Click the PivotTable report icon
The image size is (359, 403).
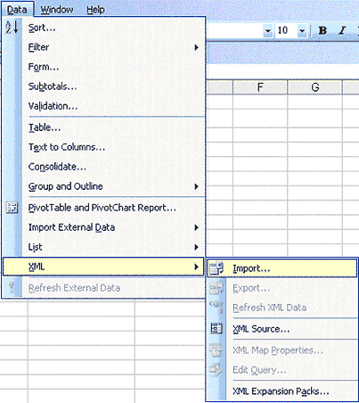12,208
